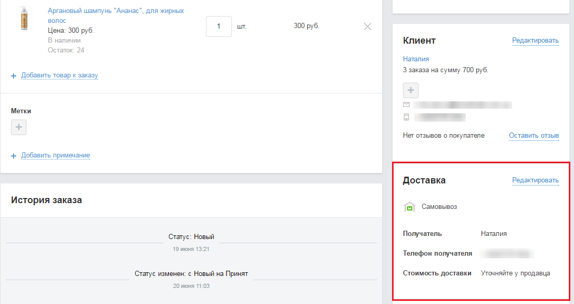The image size is (574, 304).
Task: Click the Самовывоз pickup house icon
Action: pyautogui.click(x=410, y=207)
